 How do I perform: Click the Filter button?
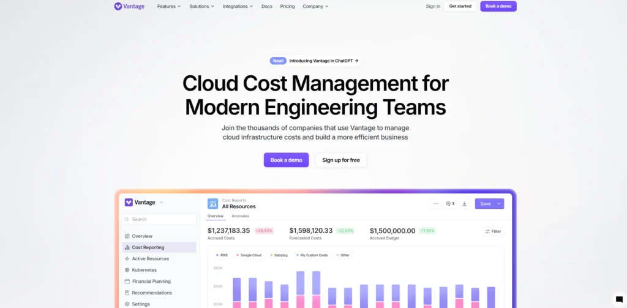[x=493, y=231]
